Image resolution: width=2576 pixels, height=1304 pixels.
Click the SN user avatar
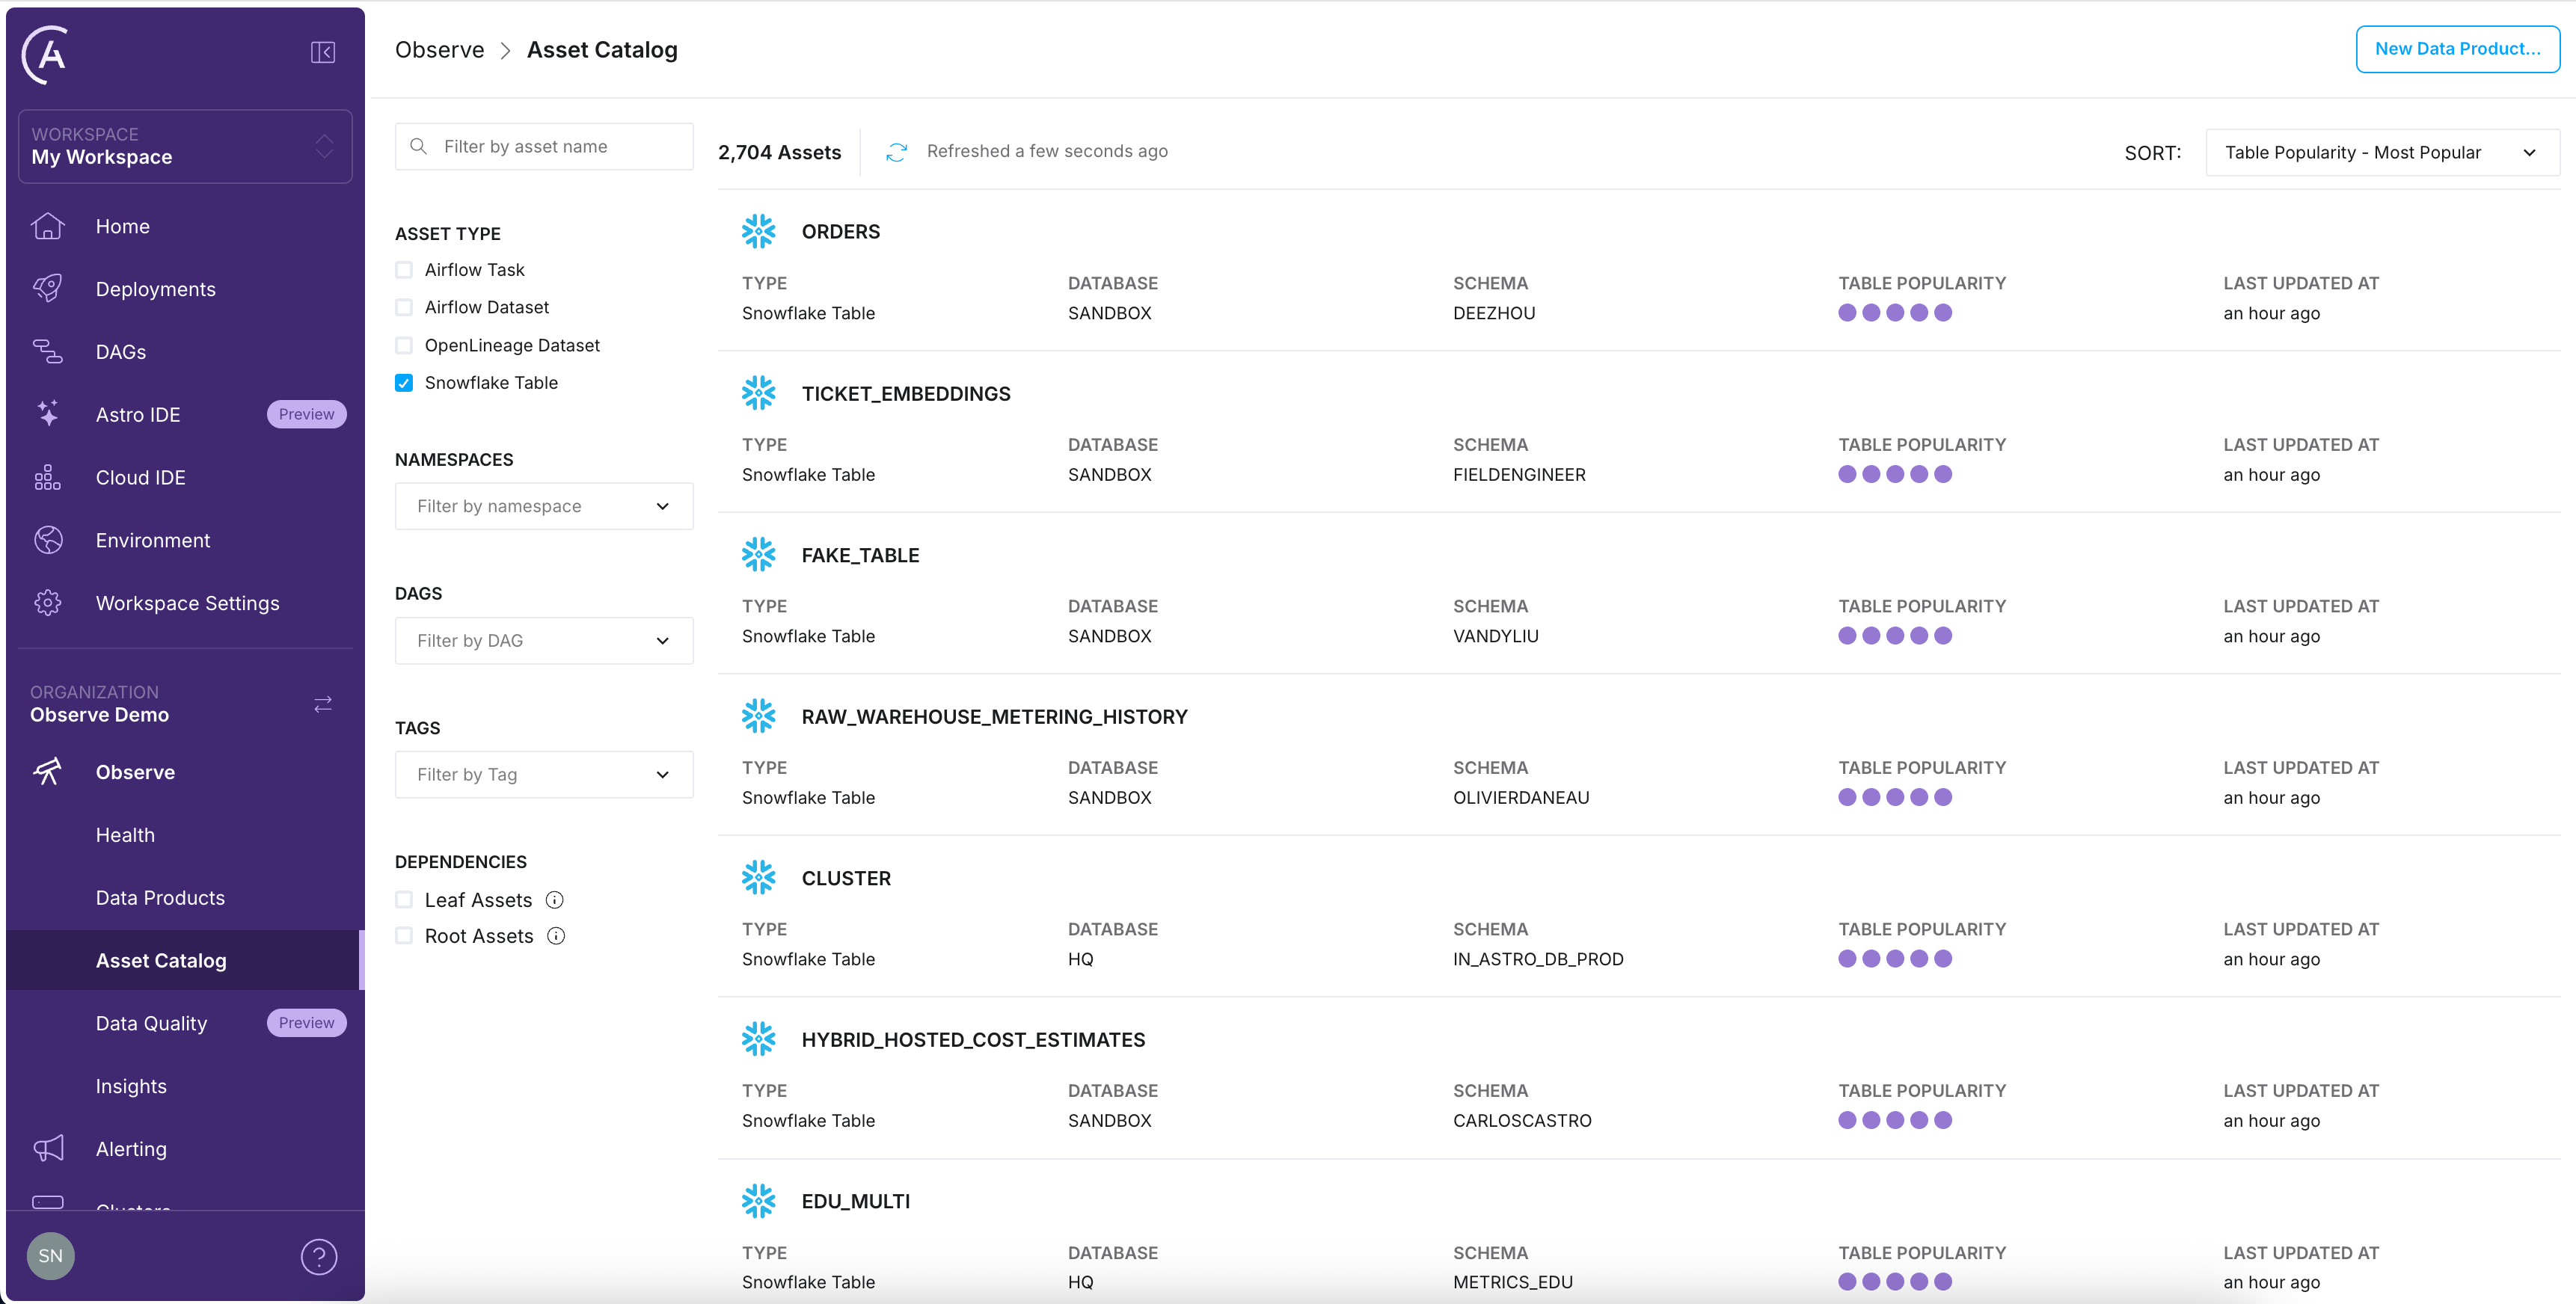50,1256
